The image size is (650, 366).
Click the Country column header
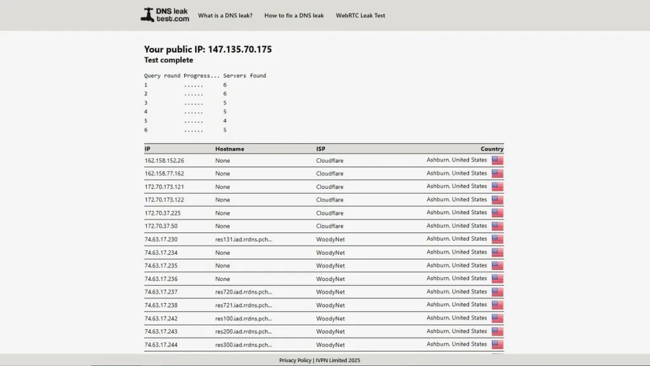pyautogui.click(x=491, y=149)
